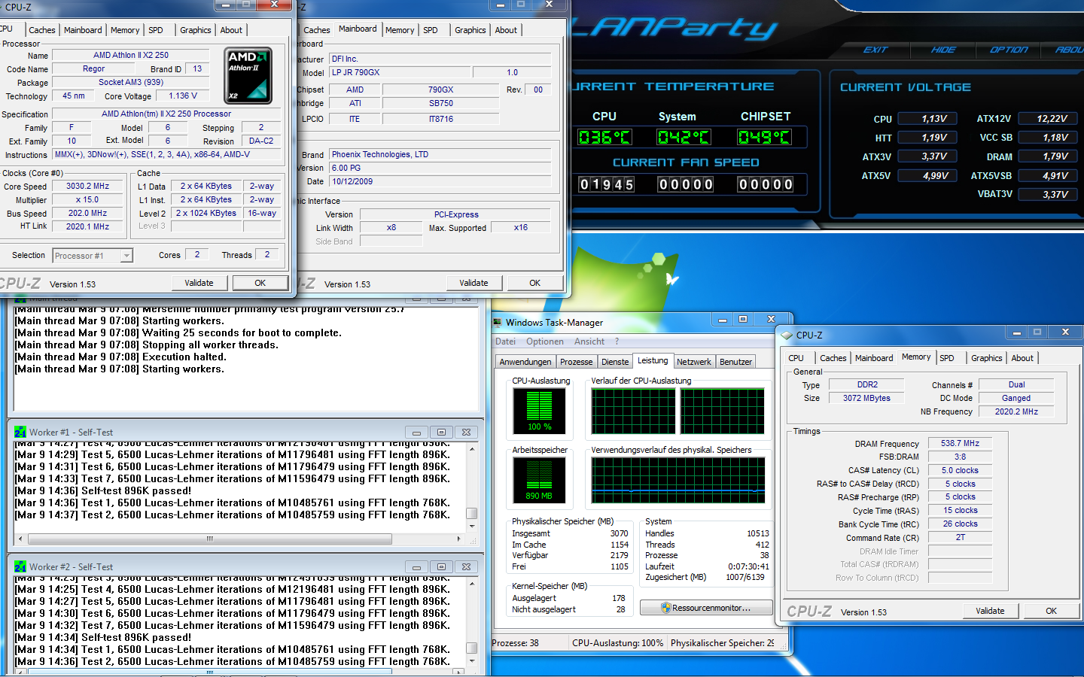
Task: Open Graphics tab in CPU-Z Mainboard window
Action: coord(470,30)
